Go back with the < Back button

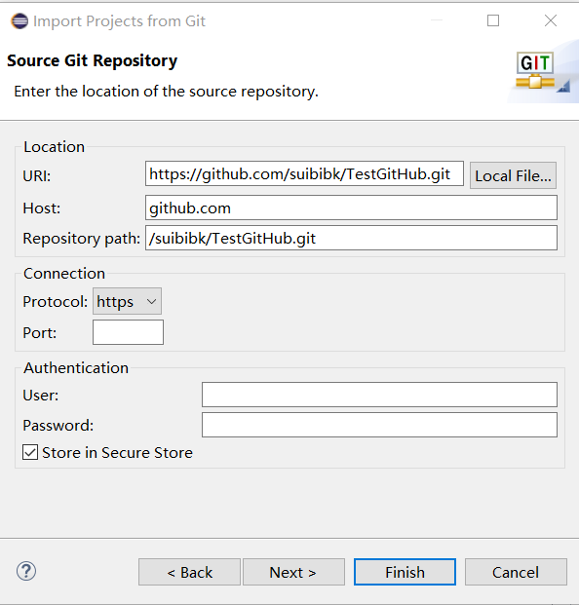pos(189,572)
